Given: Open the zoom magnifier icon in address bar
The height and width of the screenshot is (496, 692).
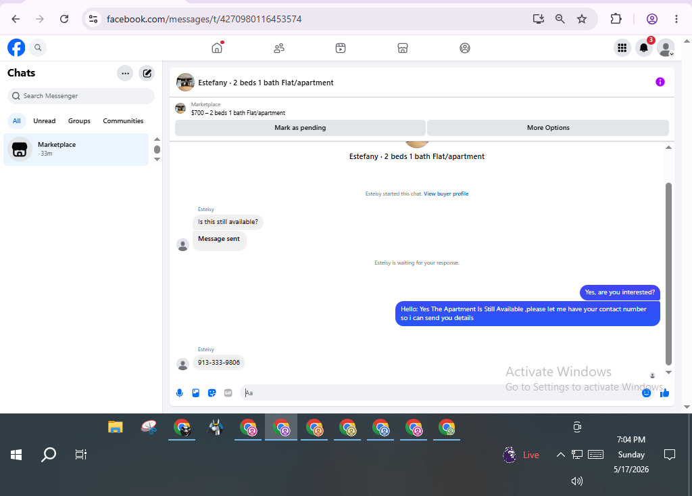Looking at the screenshot, I should pos(560,19).
